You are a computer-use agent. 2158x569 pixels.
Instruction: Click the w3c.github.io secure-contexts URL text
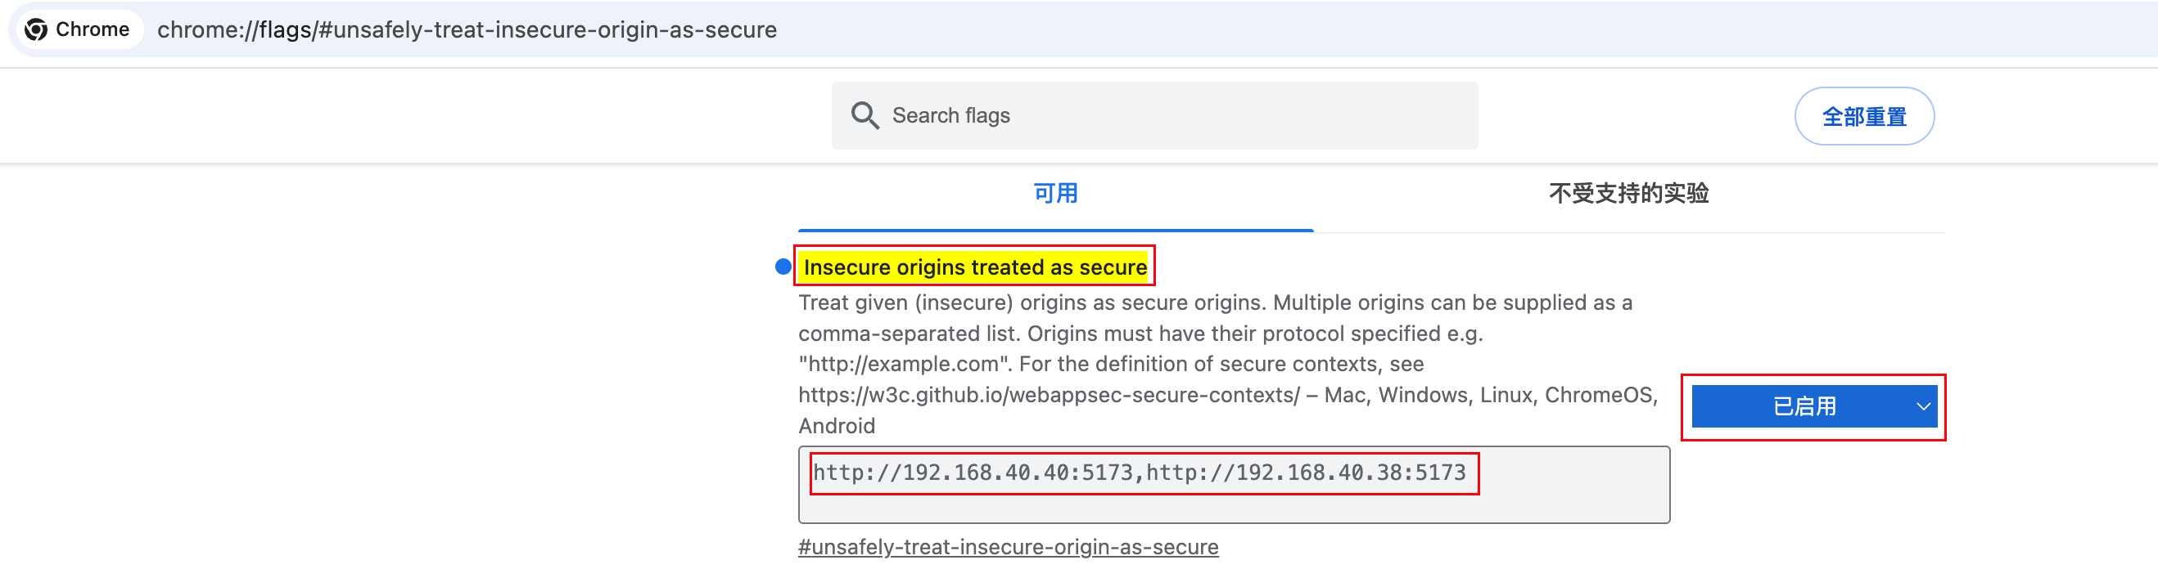(x=1049, y=395)
